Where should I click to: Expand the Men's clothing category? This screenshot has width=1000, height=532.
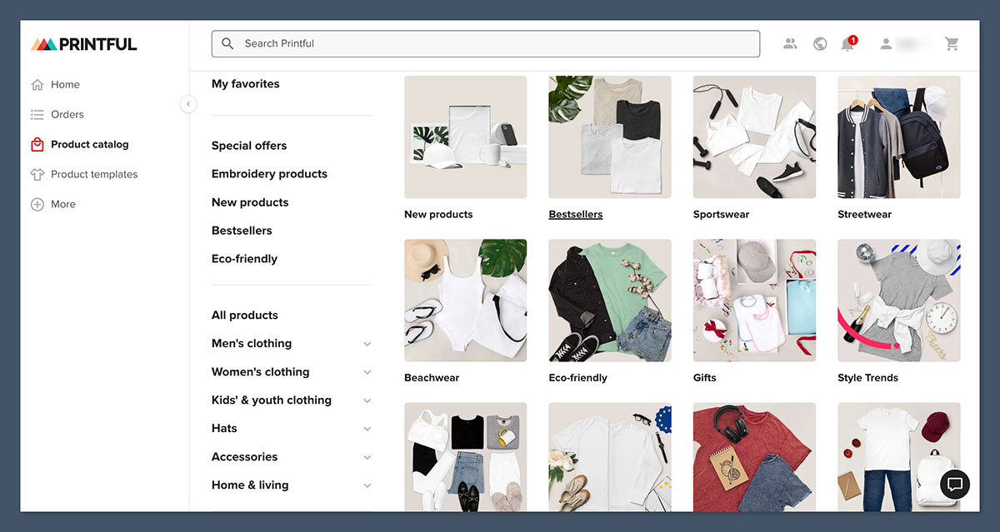367,343
